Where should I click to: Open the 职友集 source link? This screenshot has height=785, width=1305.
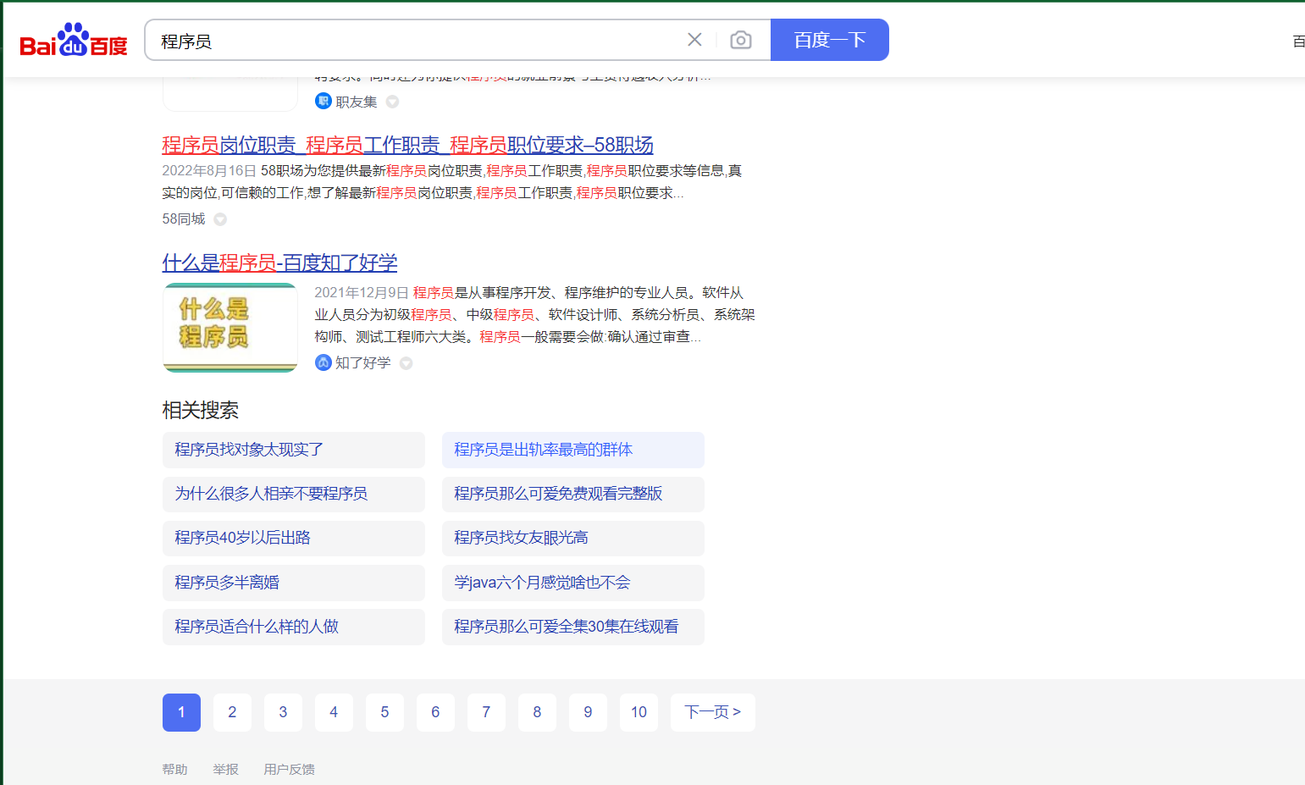click(x=357, y=102)
